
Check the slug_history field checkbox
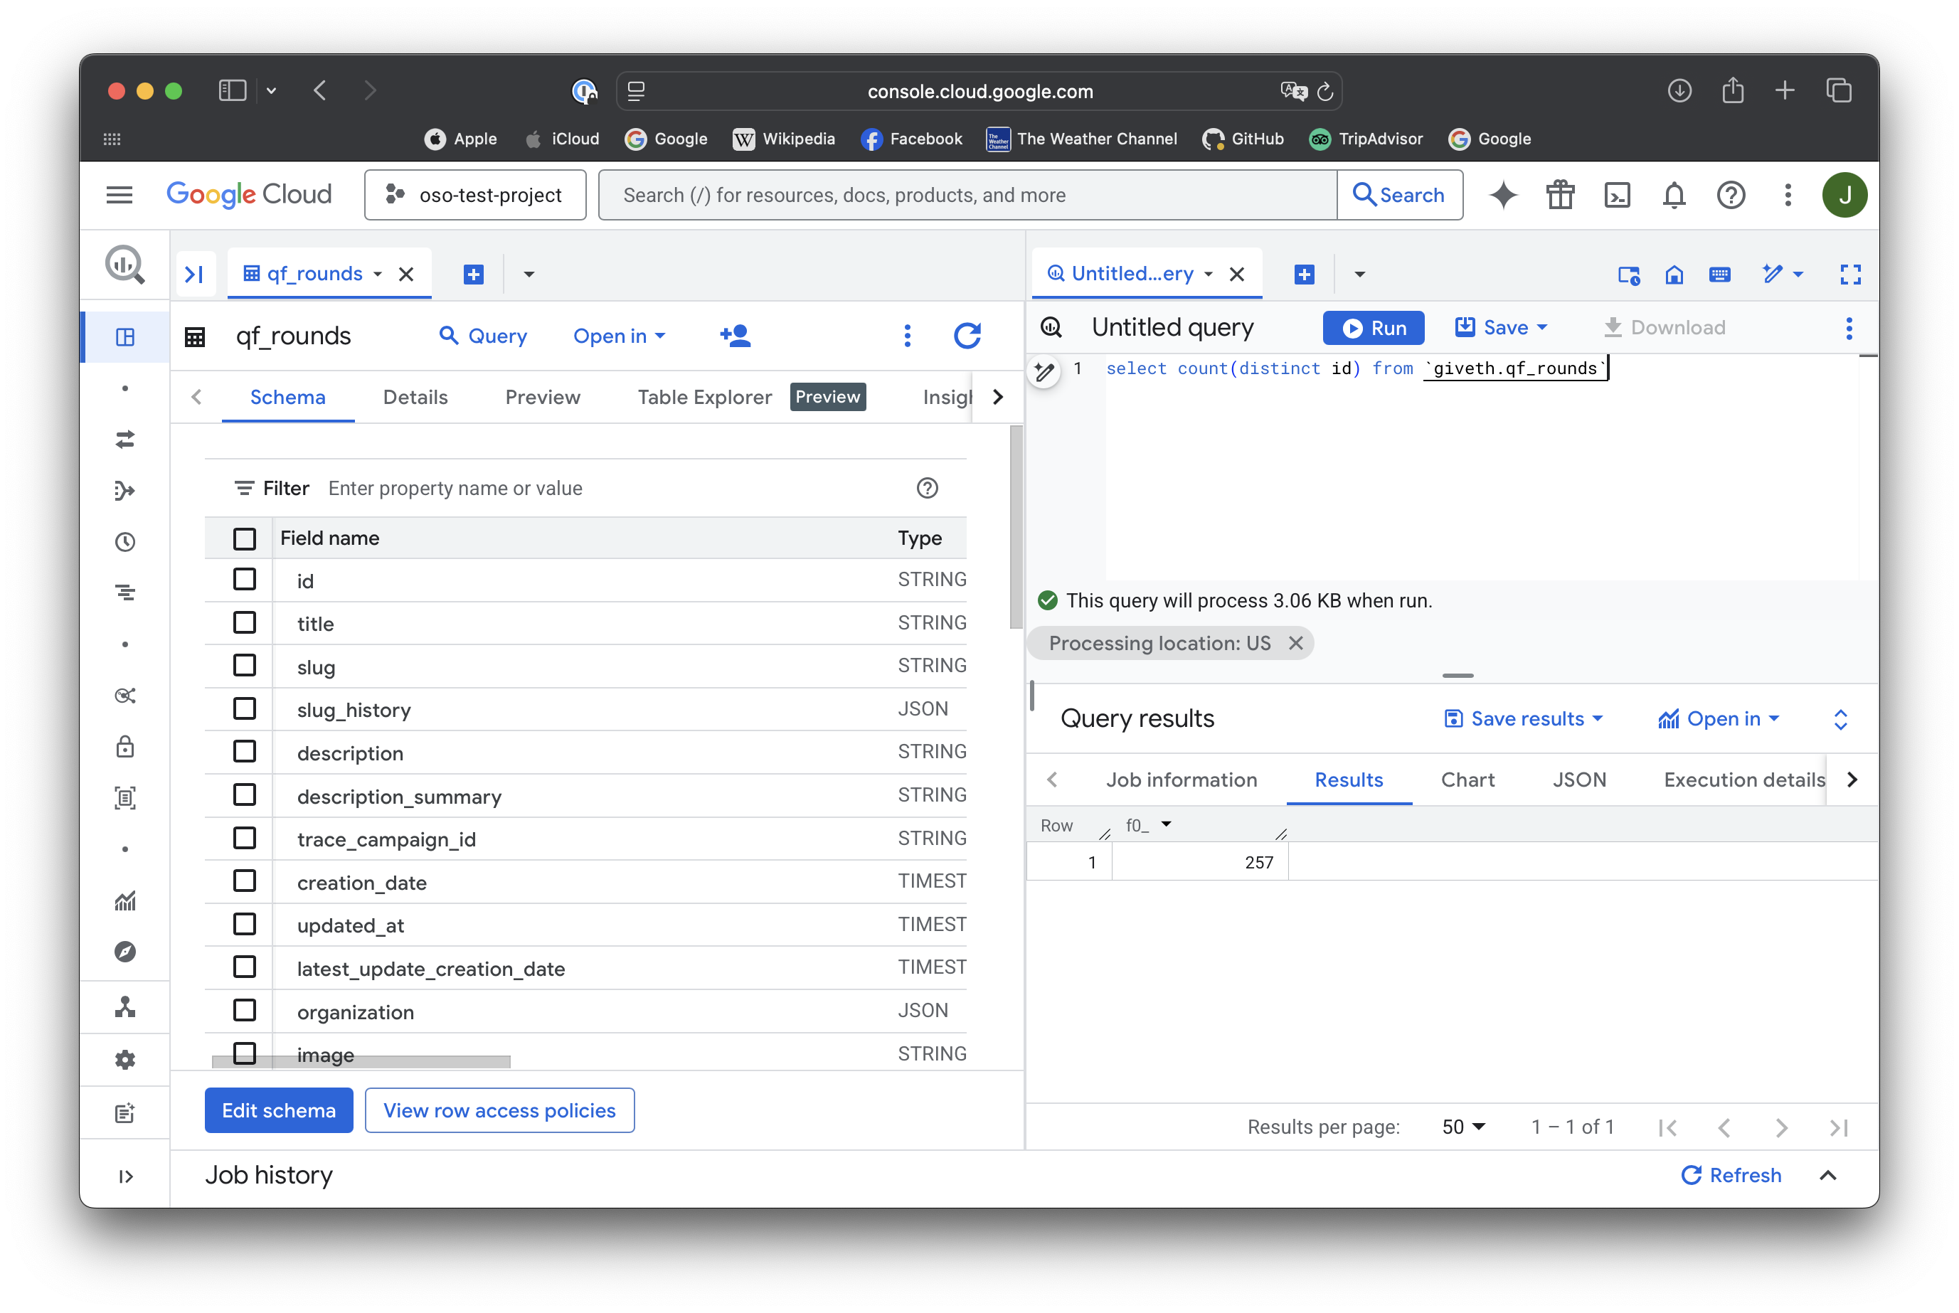click(x=245, y=709)
